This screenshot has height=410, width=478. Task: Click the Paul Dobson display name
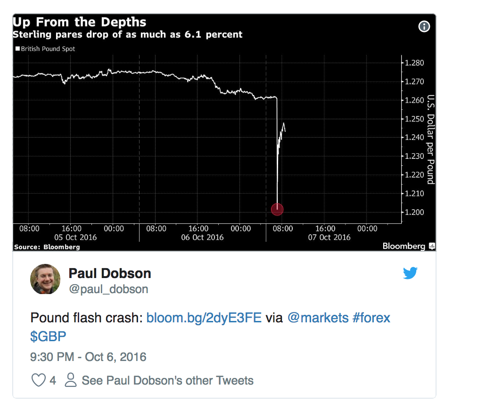coord(110,273)
